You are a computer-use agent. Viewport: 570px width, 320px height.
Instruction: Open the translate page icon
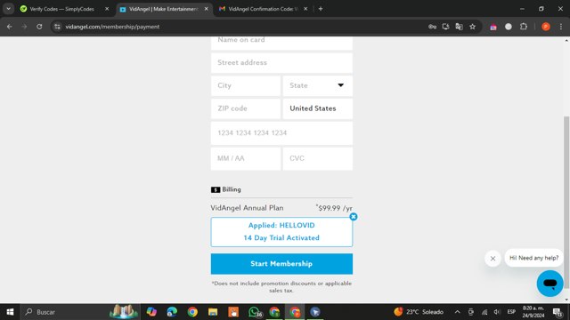tap(460, 27)
